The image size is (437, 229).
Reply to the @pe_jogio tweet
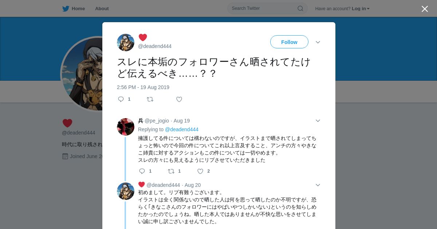[x=142, y=171]
